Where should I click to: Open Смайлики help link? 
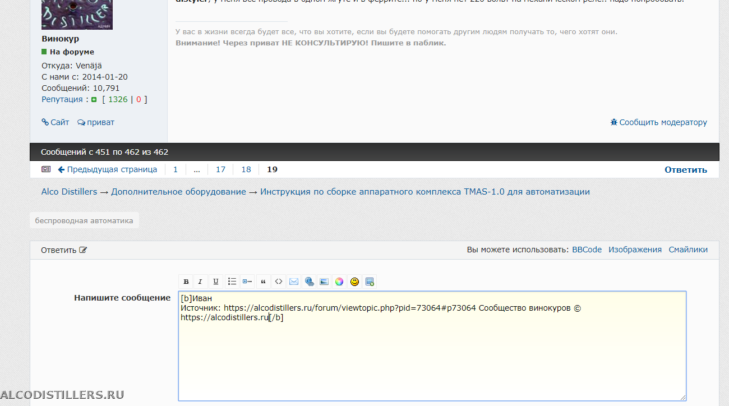(x=688, y=250)
